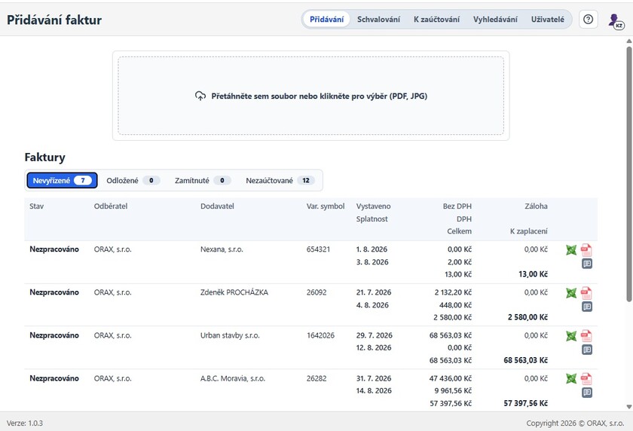Click amount 2 132,20 Kč without VAT
Viewport: 633px width, 431px height.
click(453, 292)
